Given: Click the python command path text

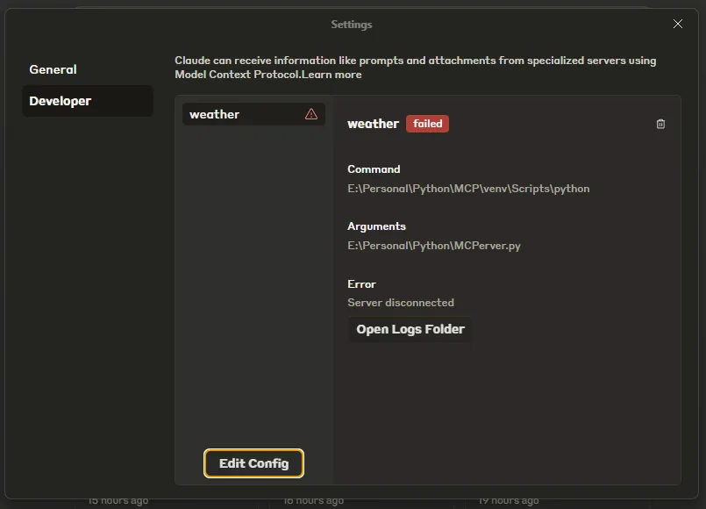Looking at the screenshot, I should click(x=468, y=189).
